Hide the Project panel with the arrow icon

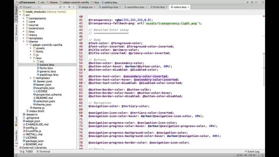(x=74, y=7)
